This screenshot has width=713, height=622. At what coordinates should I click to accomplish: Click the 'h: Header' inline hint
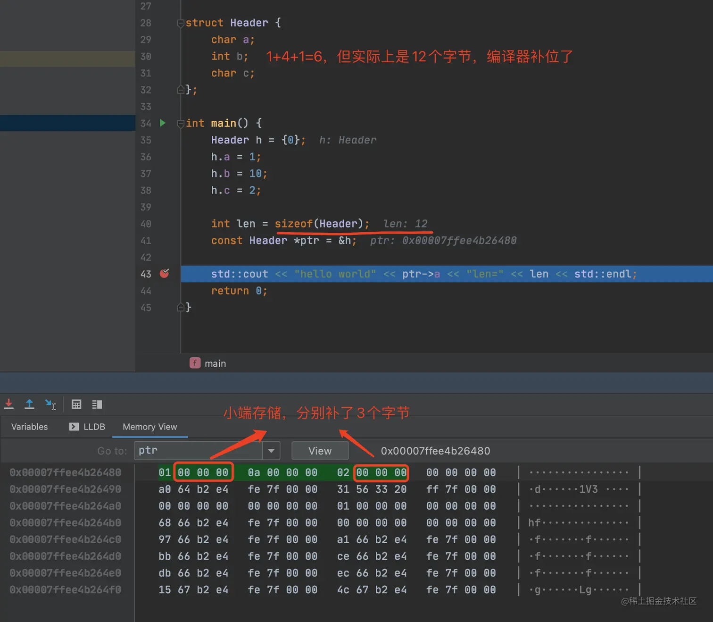pos(348,140)
